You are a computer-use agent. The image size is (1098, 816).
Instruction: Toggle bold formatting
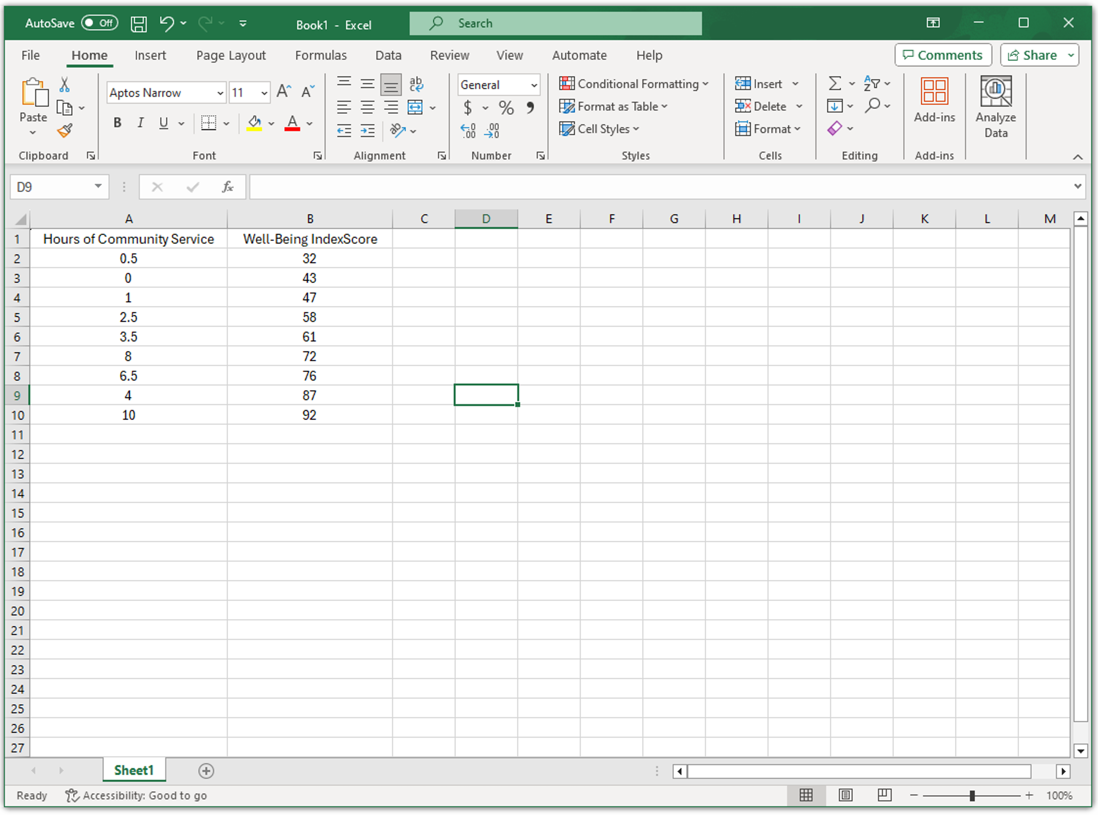pos(117,123)
